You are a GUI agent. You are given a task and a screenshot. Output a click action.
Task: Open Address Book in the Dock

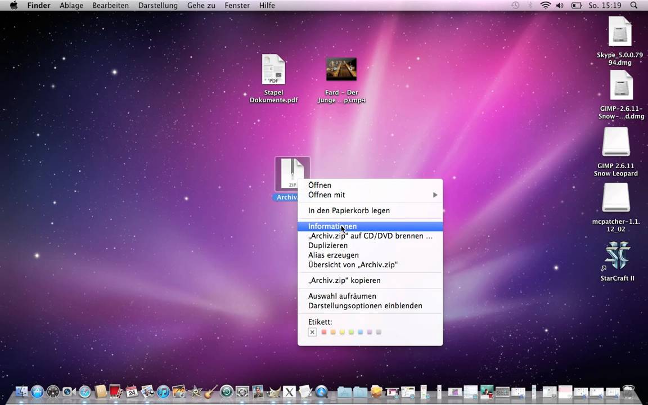click(x=101, y=391)
